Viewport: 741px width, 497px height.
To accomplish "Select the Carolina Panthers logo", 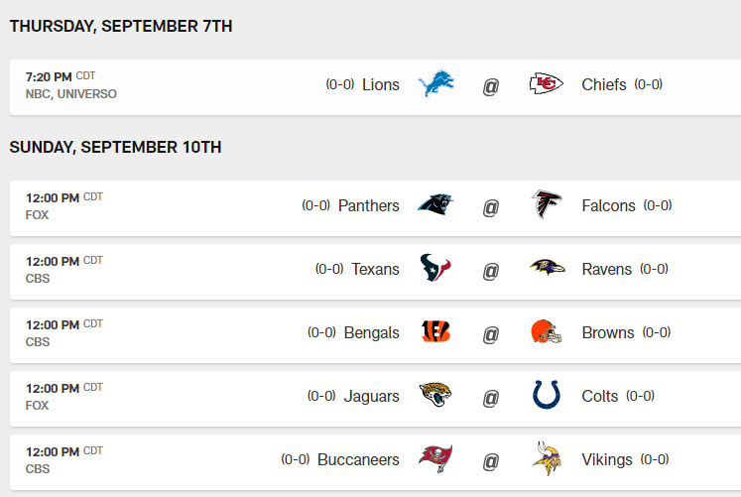I will point(435,206).
